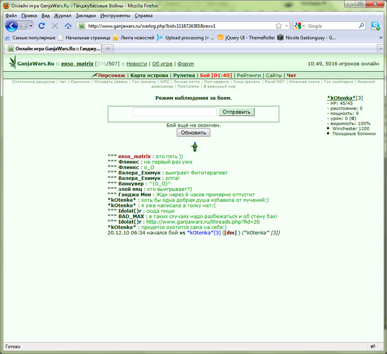Image resolution: width=387 pixels, height=354 pixels.
Task: Open the *kOtenka* player link in sidebar
Action: pyautogui.click(x=341, y=98)
